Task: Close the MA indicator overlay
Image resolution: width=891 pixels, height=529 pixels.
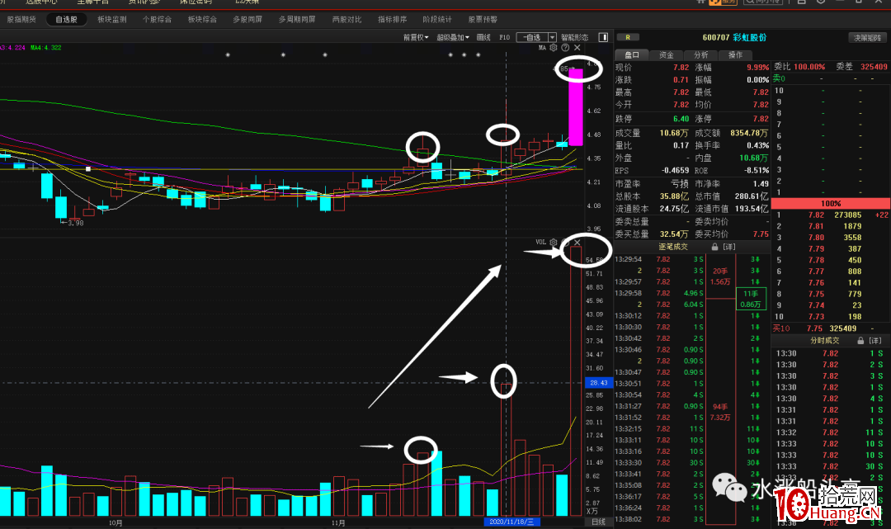Action: click(x=577, y=48)
